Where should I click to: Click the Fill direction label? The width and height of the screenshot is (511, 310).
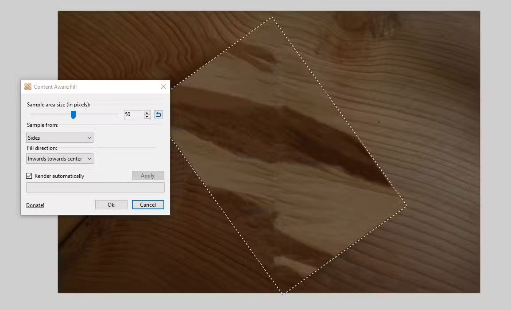coord(42,148)
